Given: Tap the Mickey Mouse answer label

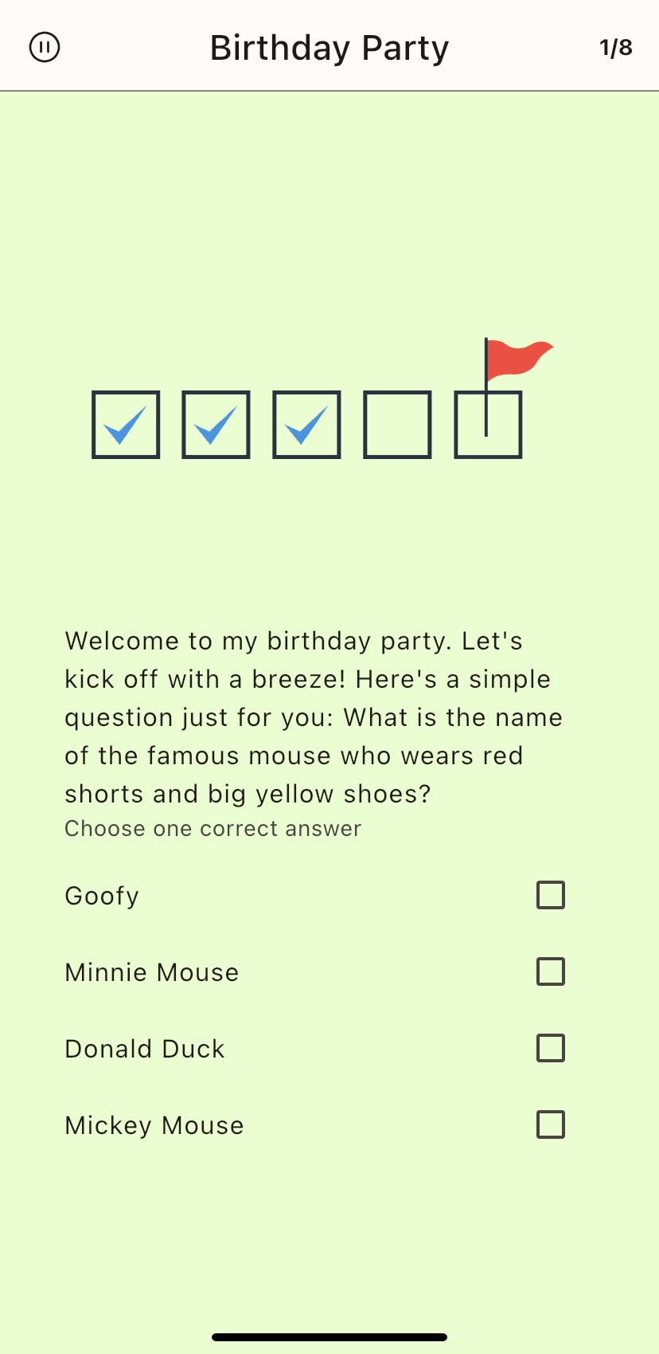Looking at the screenshot, I should (x=154, y=1125).
